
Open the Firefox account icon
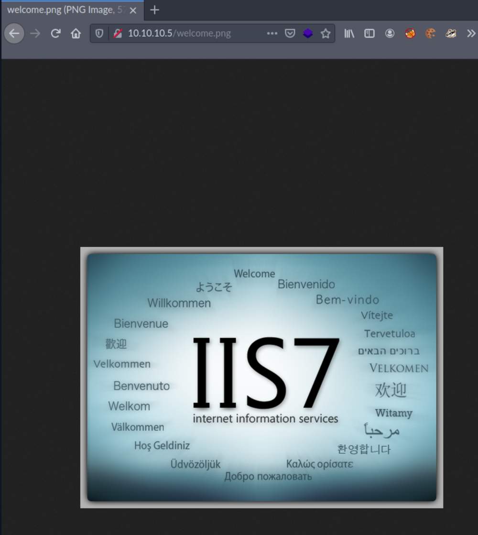[x=390, y=33]
